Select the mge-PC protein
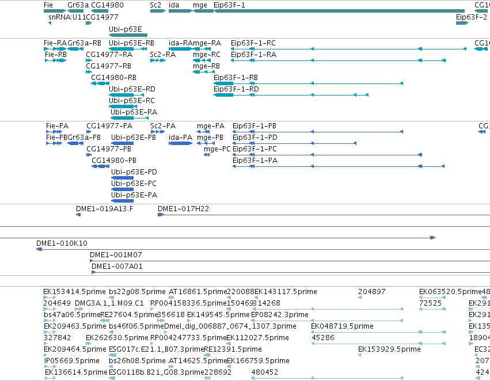 point(207,155)
